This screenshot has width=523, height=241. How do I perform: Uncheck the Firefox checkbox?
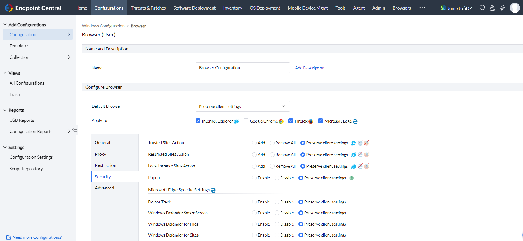[x=291, y=121]
